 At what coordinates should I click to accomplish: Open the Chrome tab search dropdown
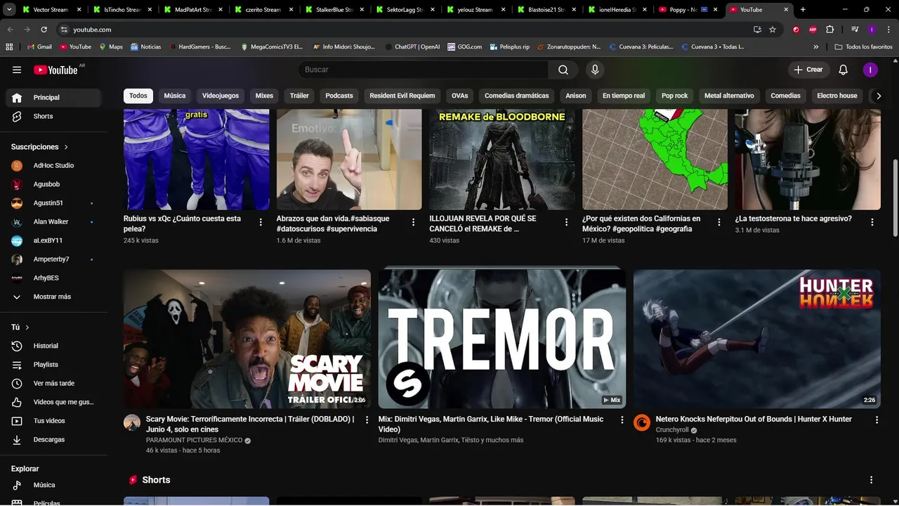tap(8, 10)
